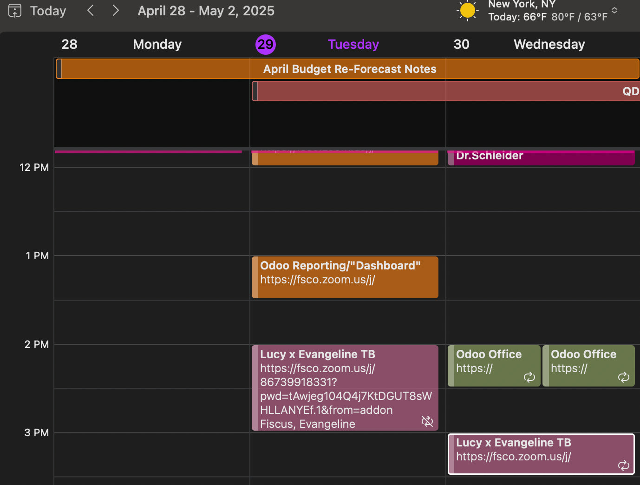Screen dimensions: 640x485
Task: Open the April 28 - May 2, 2025 date range
Action: (206, 11)
